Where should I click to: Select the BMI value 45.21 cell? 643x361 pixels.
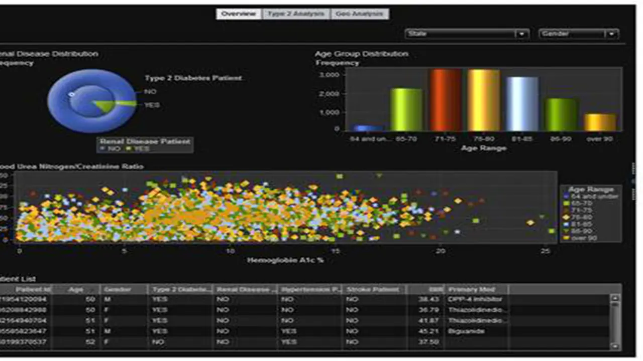tap(425, 331)
